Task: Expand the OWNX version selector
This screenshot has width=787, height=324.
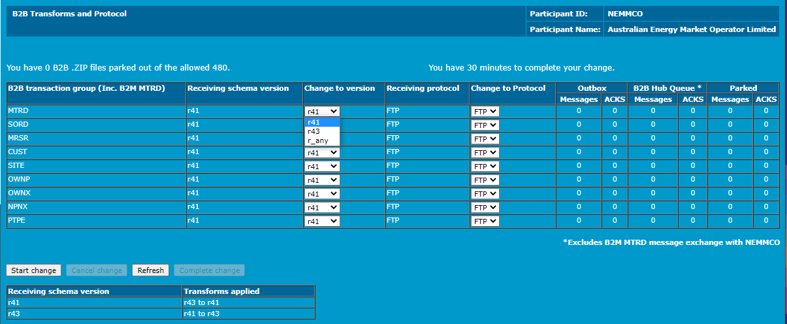Action: 321,194
